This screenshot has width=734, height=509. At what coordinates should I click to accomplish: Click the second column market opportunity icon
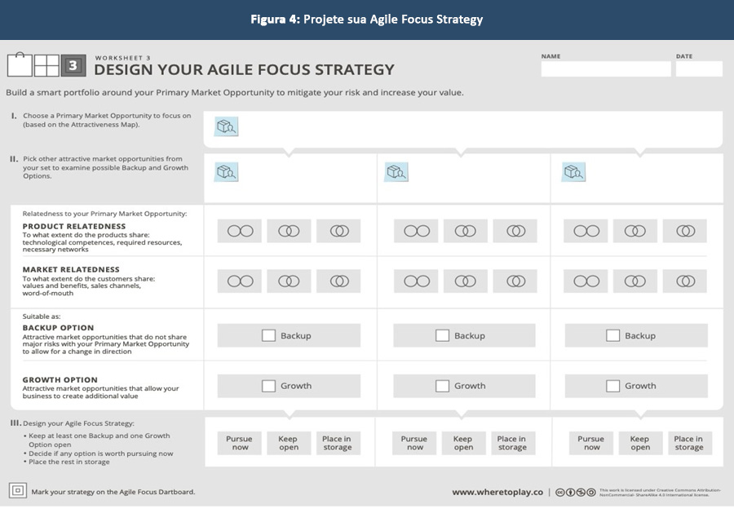pos(396,171)
